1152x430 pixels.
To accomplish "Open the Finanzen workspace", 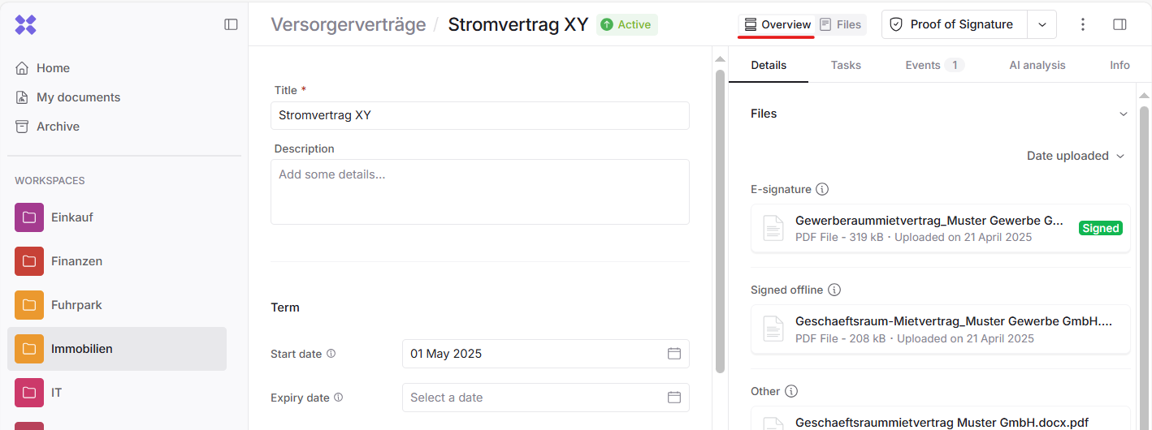I will pyautogui.click(x=76, y=261).
